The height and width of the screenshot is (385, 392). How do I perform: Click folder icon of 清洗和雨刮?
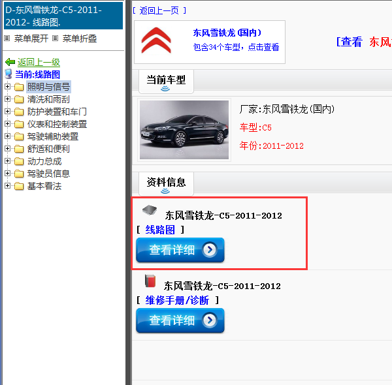[x=19, y=99]
